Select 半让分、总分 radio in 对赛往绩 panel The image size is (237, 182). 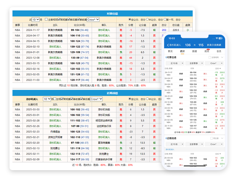pyautogui.click(x=147, y=19)
